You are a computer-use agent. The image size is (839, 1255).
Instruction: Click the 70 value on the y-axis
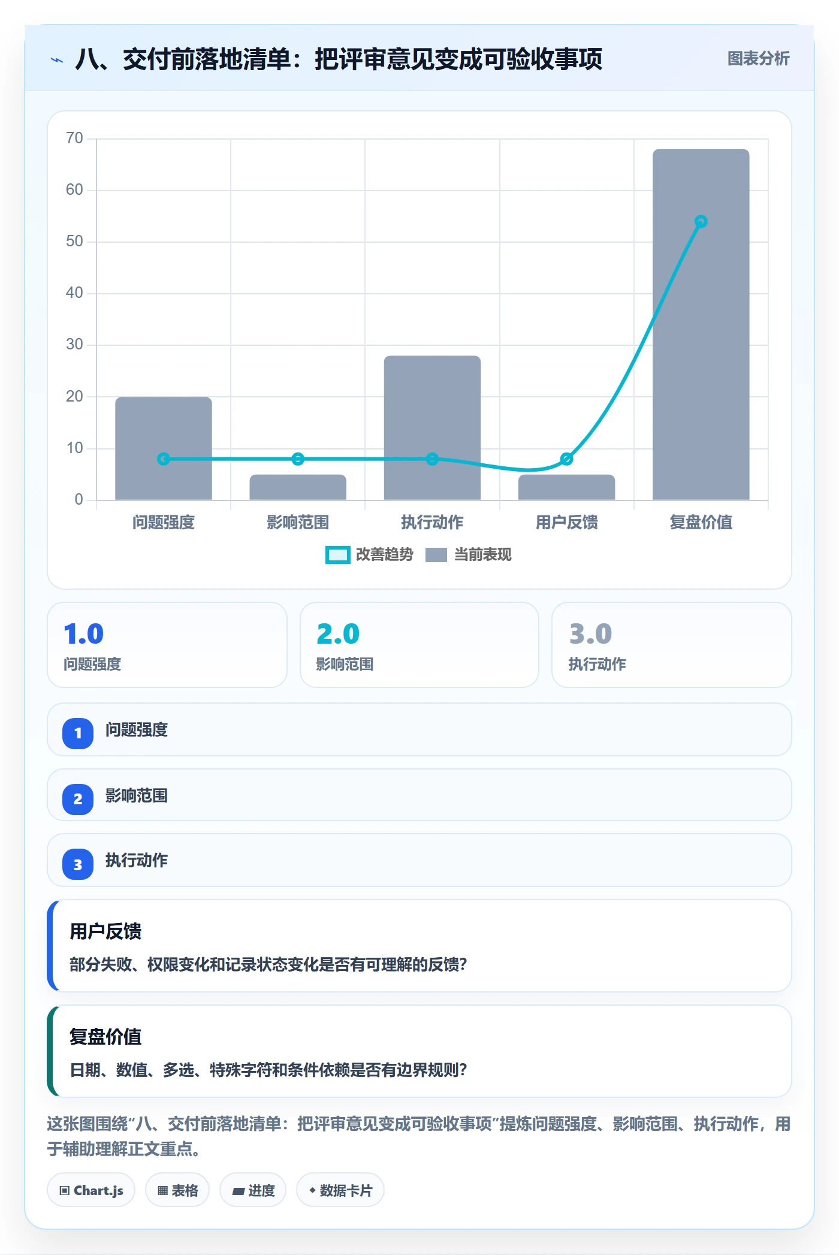pos(74,138)
